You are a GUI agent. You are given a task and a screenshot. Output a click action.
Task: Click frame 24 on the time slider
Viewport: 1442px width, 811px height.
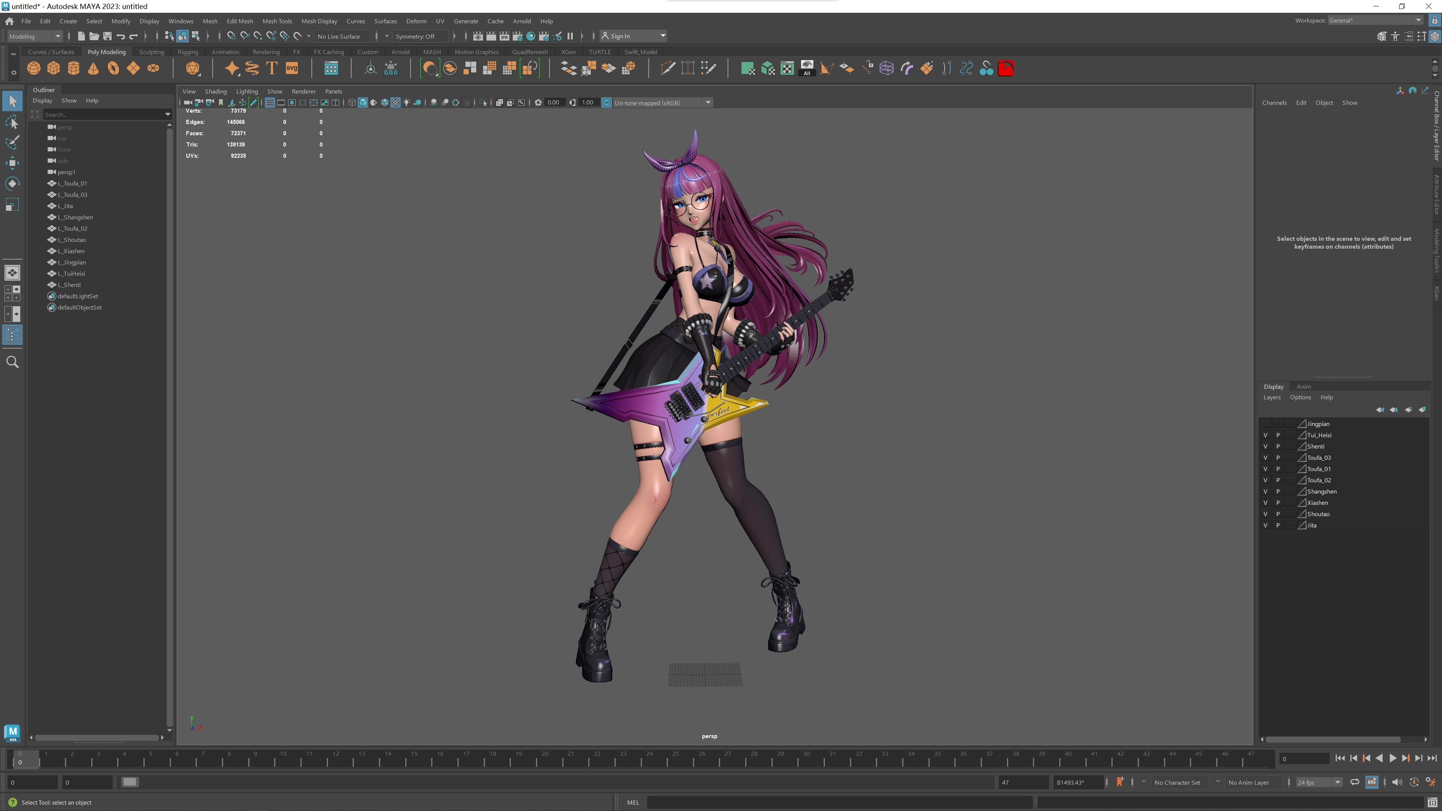click(x=649, y=758)
